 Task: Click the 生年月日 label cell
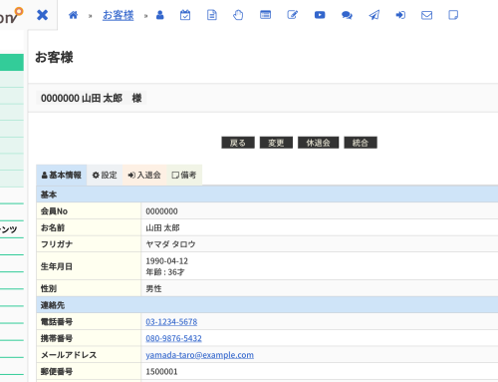click(89, 266)
